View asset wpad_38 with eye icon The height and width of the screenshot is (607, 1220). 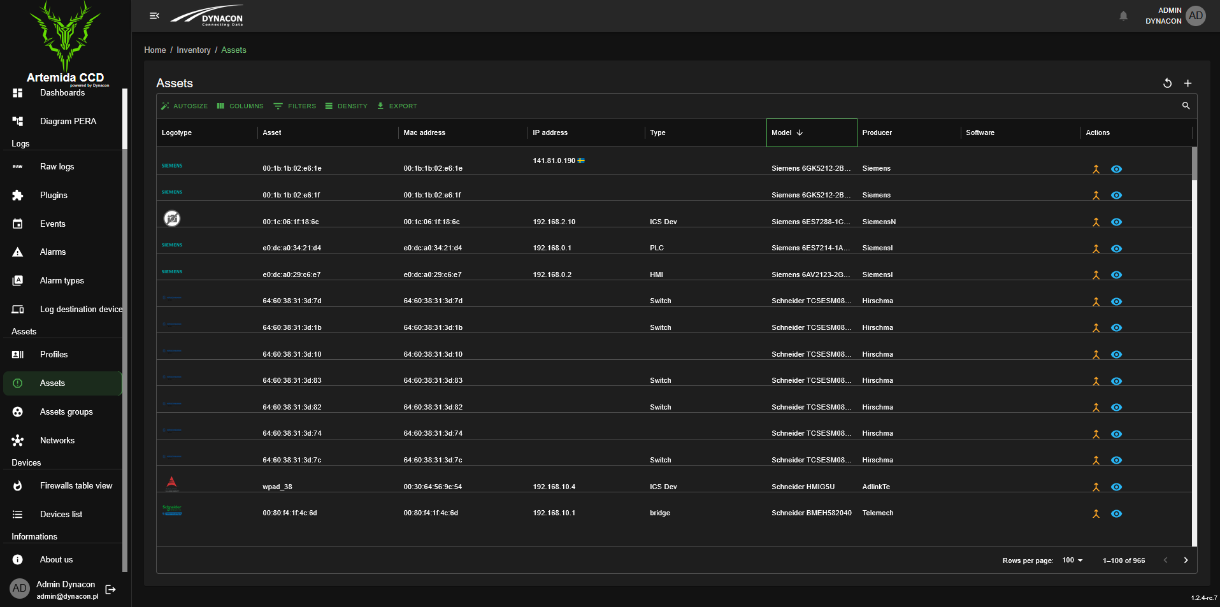point(1116,487)
